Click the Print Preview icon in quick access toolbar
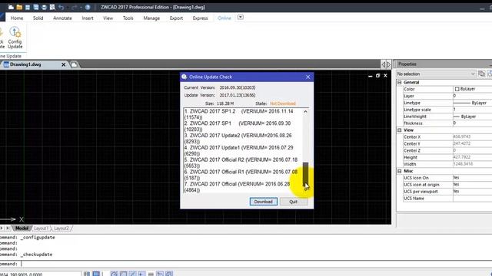This screenshot has height=276, width=492. coord(52,7)
